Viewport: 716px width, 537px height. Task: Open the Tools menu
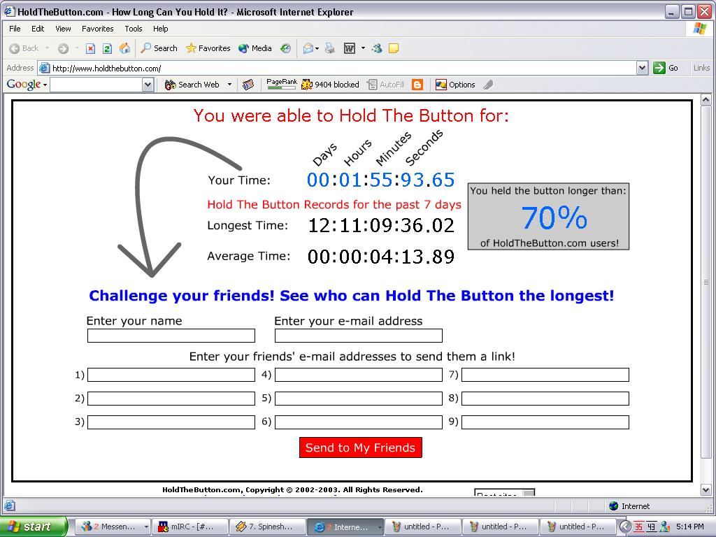coord(133,29)
